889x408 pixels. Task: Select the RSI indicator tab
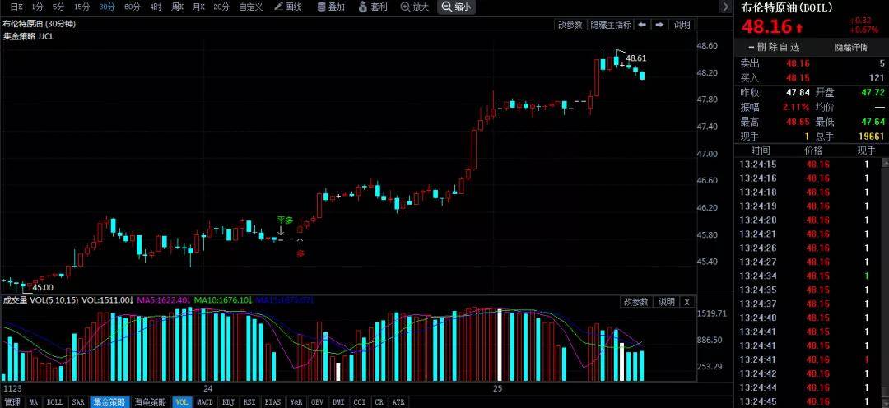(249, 401)
